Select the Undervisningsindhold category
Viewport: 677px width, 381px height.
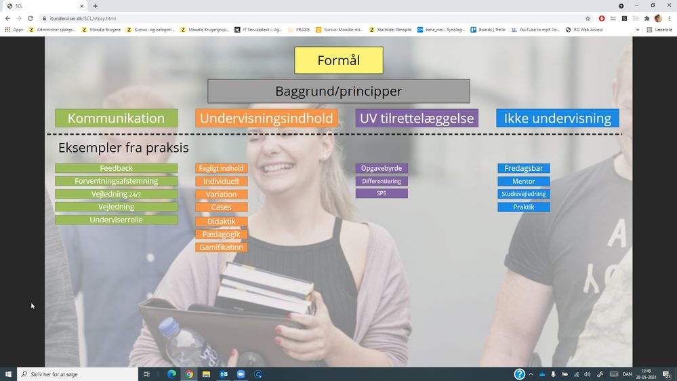click(266, 118)
